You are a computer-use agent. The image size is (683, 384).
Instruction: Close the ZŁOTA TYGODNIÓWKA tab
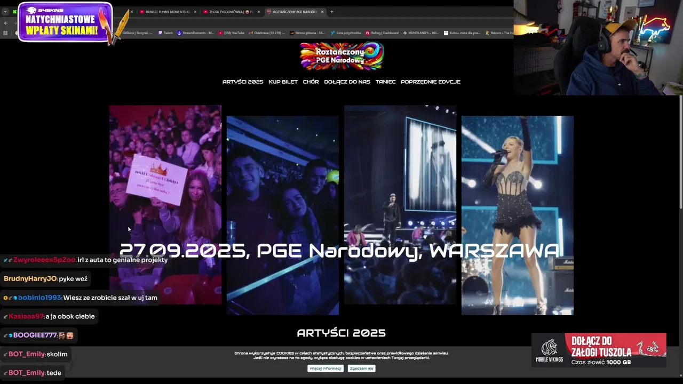(x=259, y=12)
